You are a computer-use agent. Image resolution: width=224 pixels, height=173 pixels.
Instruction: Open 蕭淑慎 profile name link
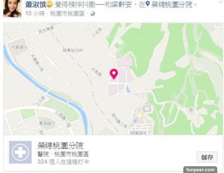[36, 4]
